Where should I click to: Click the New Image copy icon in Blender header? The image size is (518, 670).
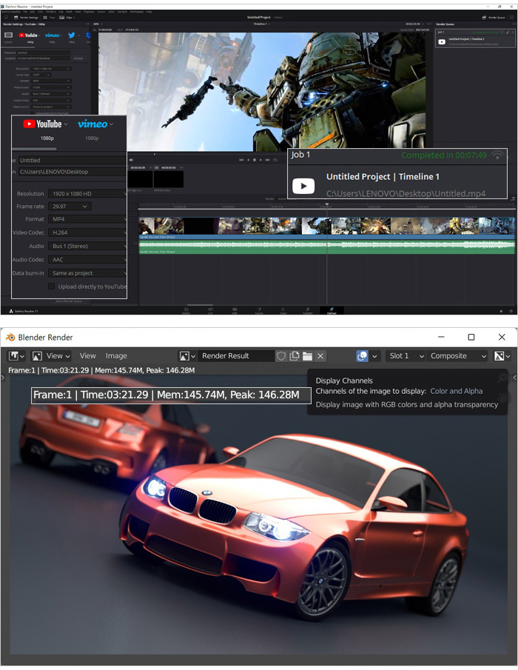[295, 356]
